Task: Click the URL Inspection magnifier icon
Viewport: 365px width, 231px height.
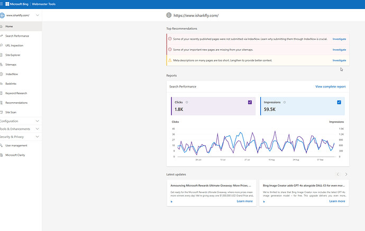Action: click(1, 46)
